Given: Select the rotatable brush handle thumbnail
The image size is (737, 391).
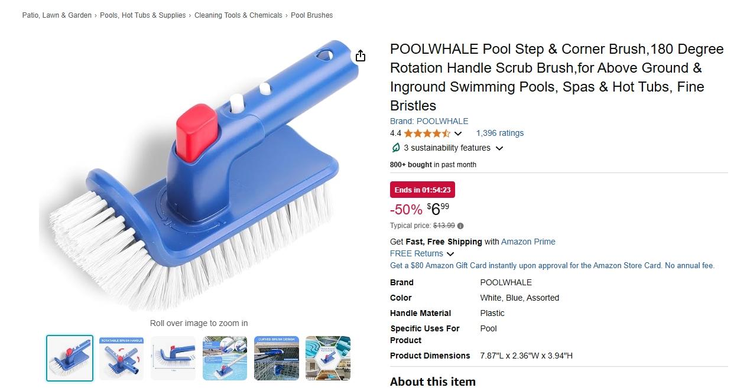Looking at the screenshot, I should coord(121,359).
